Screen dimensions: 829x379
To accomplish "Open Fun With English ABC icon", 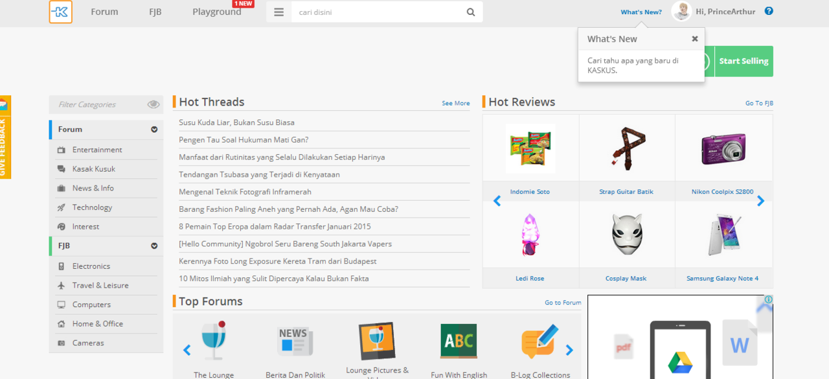I will [459, 341].
